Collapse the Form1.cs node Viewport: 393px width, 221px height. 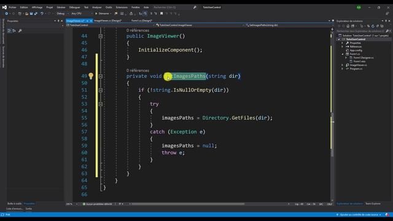[x=343, y=54]
